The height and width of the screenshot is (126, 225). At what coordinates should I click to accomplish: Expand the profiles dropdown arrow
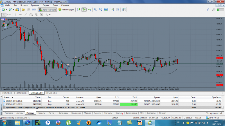[x=13, y=10]
